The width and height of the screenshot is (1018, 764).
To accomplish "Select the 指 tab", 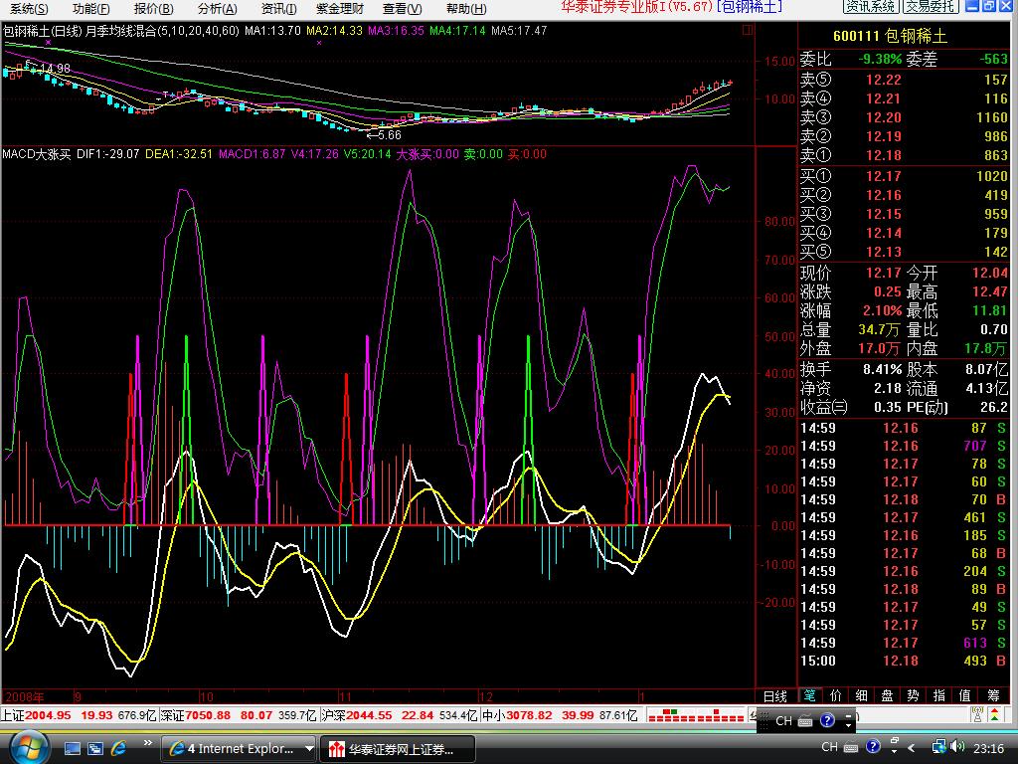I will pos(938,695).
